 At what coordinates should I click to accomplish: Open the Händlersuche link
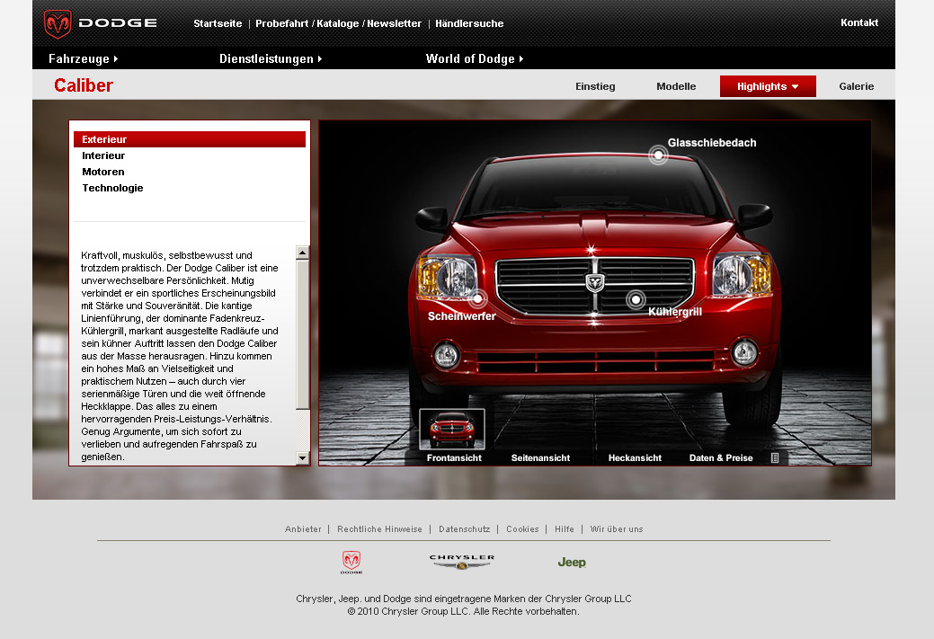pyautogui.click(x=469, y=23)
